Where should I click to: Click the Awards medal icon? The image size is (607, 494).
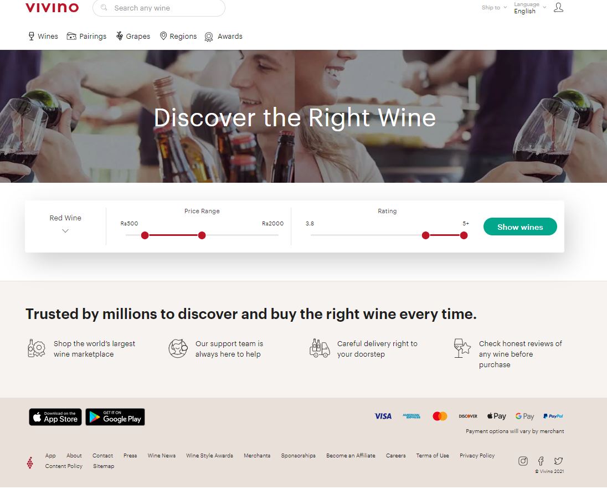208,36
